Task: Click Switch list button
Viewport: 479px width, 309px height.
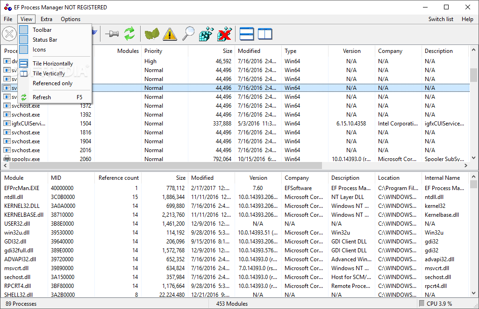Action: (x=441, y=19)
